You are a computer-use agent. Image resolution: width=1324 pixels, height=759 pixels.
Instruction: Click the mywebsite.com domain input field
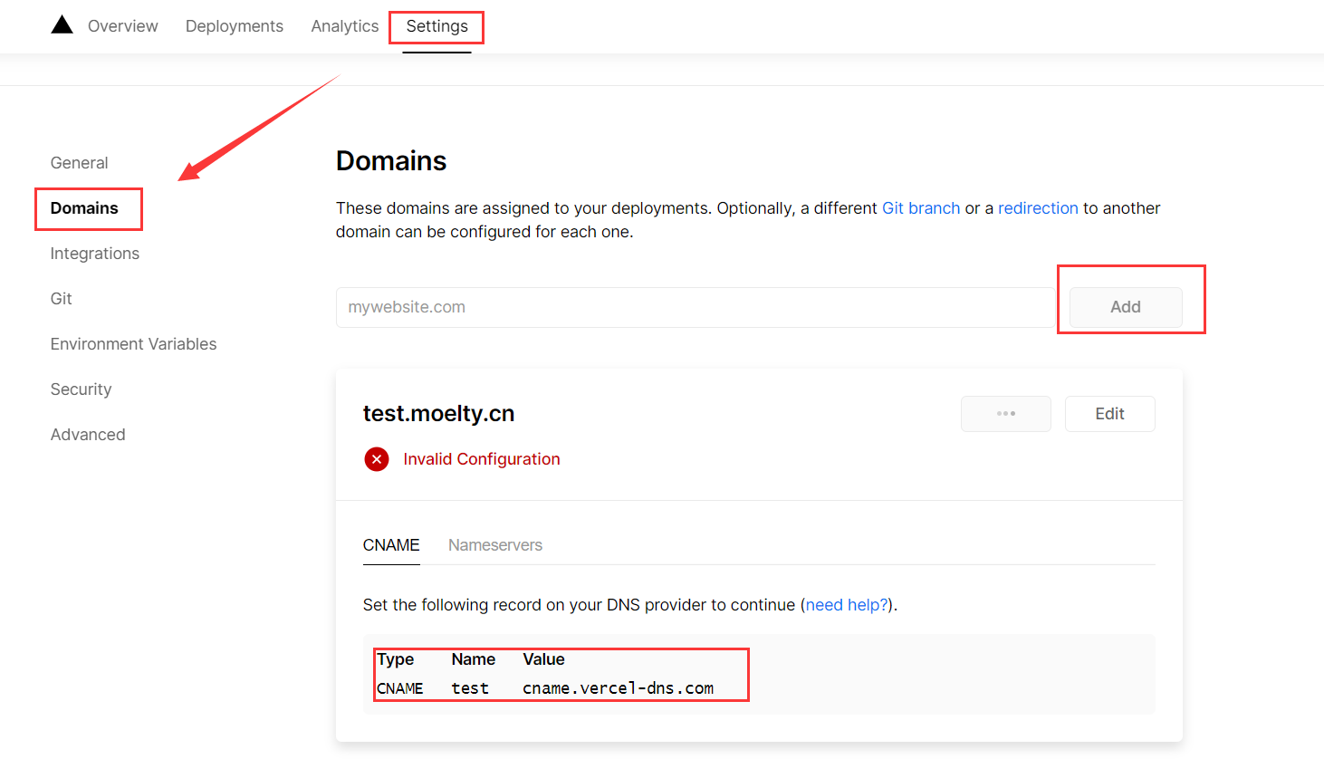695,307
